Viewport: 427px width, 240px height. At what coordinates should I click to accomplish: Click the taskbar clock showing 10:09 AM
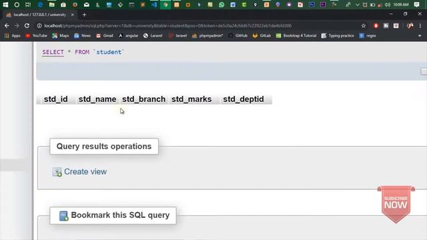(x=401, y=5)
